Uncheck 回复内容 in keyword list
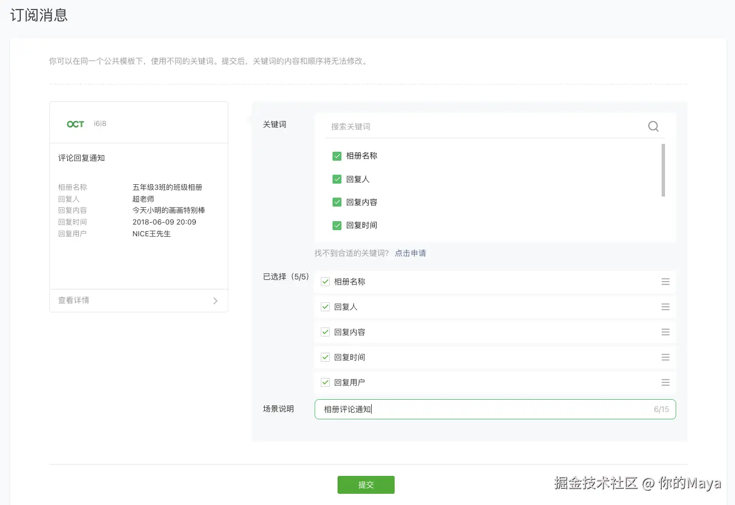Viewport: 735px width, 505px height. coord(337,202)
